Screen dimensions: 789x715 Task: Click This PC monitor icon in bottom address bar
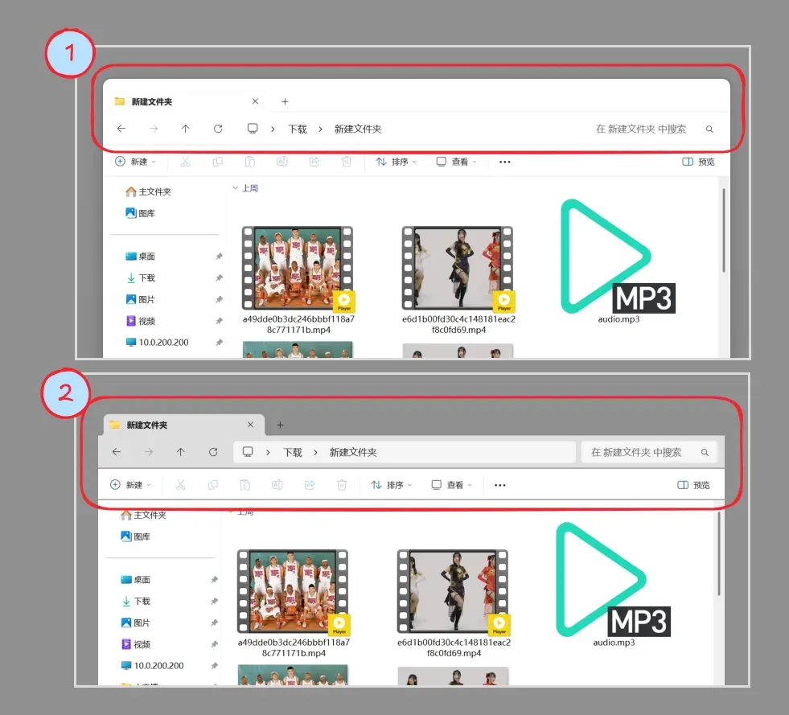point(248,452)
